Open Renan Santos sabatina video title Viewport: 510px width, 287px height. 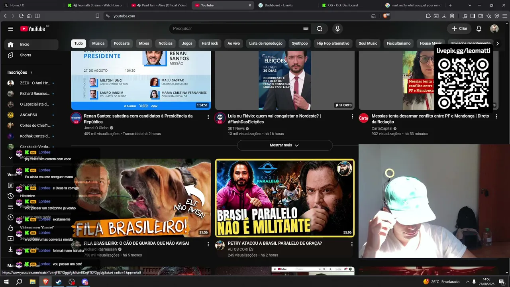(x=138, y=119)
